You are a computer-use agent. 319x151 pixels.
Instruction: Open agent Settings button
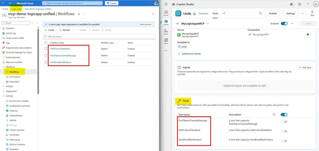pos(291,13)
